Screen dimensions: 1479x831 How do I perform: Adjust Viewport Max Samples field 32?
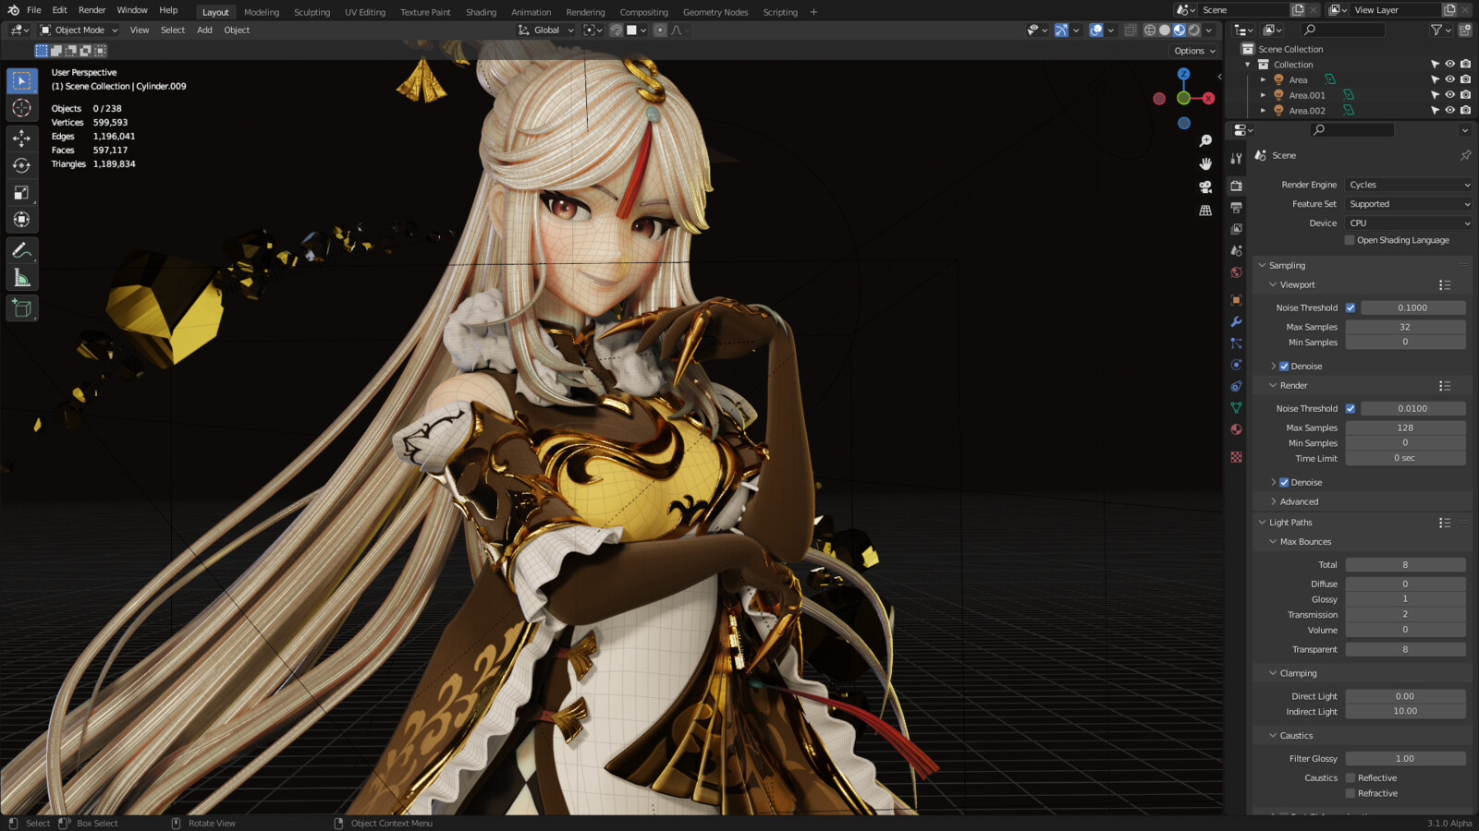pos(1405,327)
